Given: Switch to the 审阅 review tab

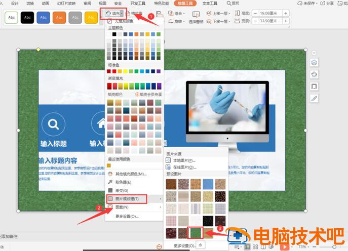Looking at the screenshot, I should [x=87, y=4].
